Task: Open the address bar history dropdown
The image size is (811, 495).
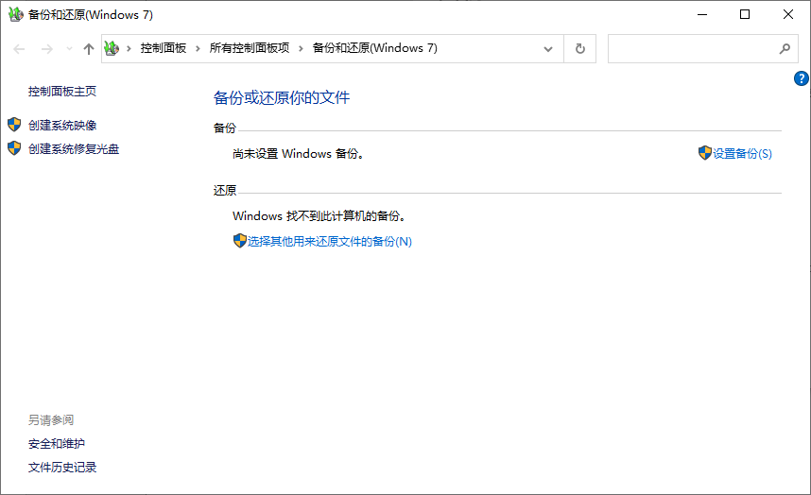Action: point(547,49)
